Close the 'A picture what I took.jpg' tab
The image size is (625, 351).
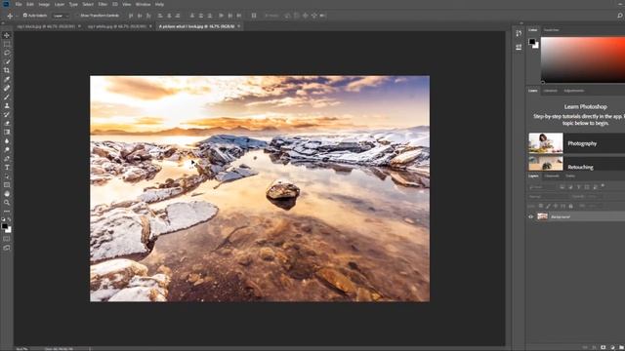238,26
